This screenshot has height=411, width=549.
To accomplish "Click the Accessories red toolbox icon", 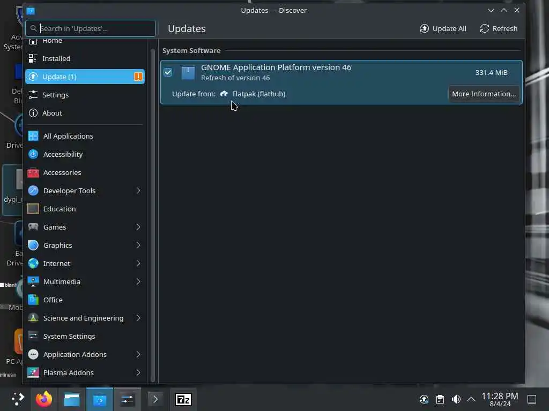I will click(33, 172).
